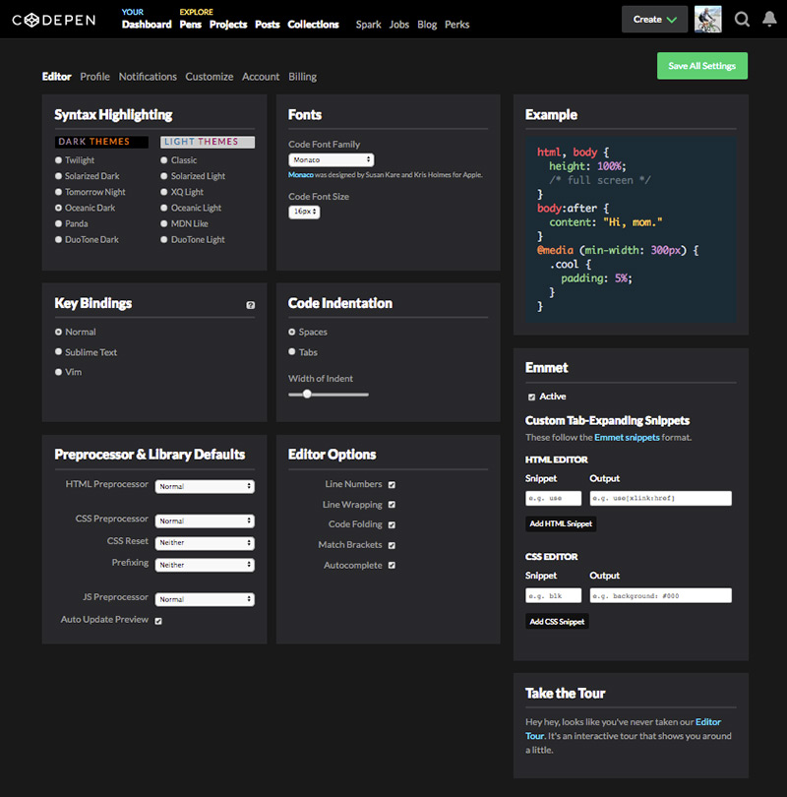Select the Twilight theme radio
Viewport: 787px width, 797px height.
point(59,160)
